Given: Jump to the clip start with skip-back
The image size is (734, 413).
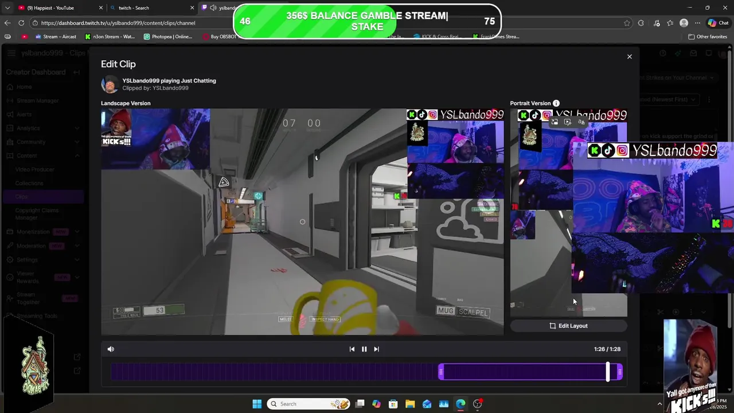Looking at the screenshot, I should click(x=352, y=349).
